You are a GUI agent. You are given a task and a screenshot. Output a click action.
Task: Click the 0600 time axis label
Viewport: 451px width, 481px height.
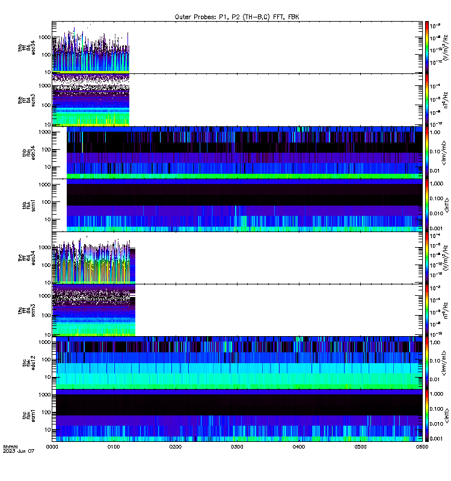click(422, 447)
